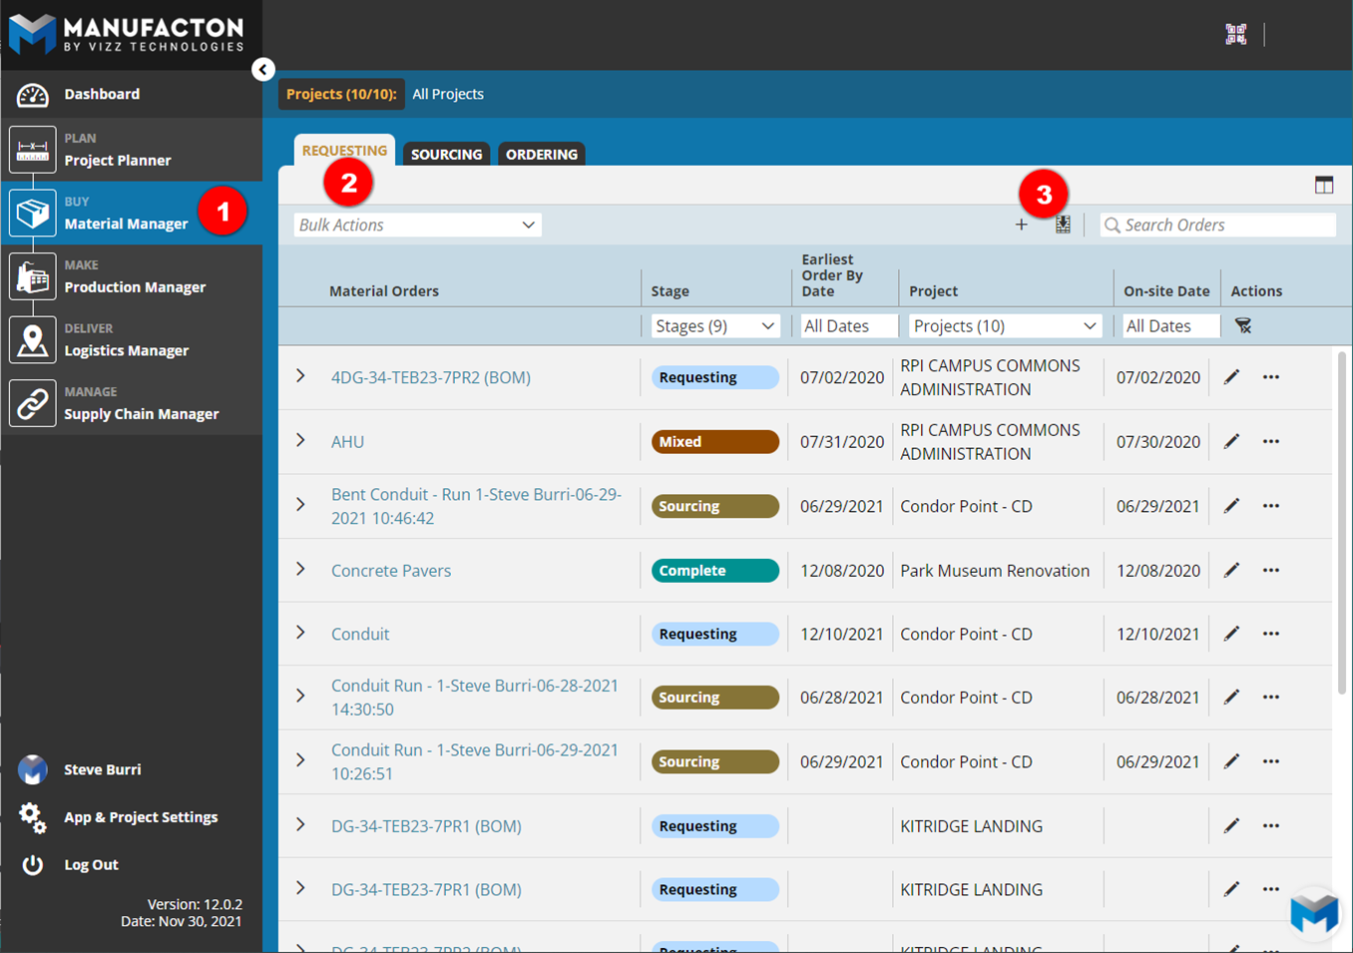Open the Stages (9) filter dropdown
This screenshot has height=953, width=1353.
714,326
